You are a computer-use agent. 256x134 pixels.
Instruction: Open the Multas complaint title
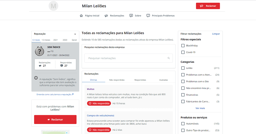(91, 89)
